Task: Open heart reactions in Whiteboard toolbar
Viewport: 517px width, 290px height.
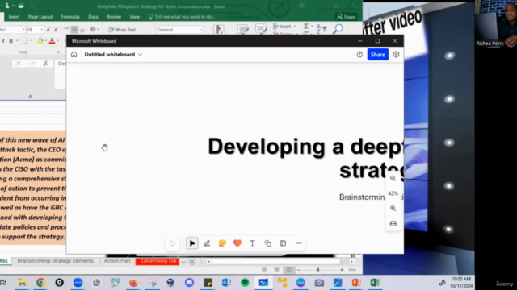Action: pyautogui.click(x=237, y=243)
